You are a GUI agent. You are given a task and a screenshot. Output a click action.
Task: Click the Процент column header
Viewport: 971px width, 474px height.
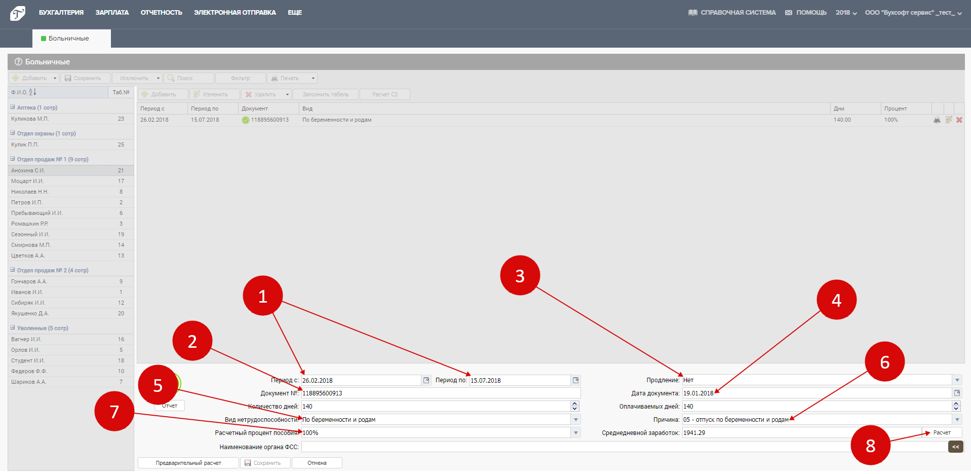pyautogui.click(x=906, y=108)
